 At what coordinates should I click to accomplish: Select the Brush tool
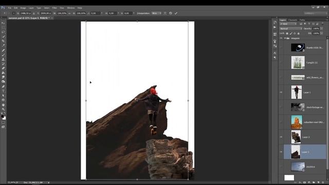[3, 55]
